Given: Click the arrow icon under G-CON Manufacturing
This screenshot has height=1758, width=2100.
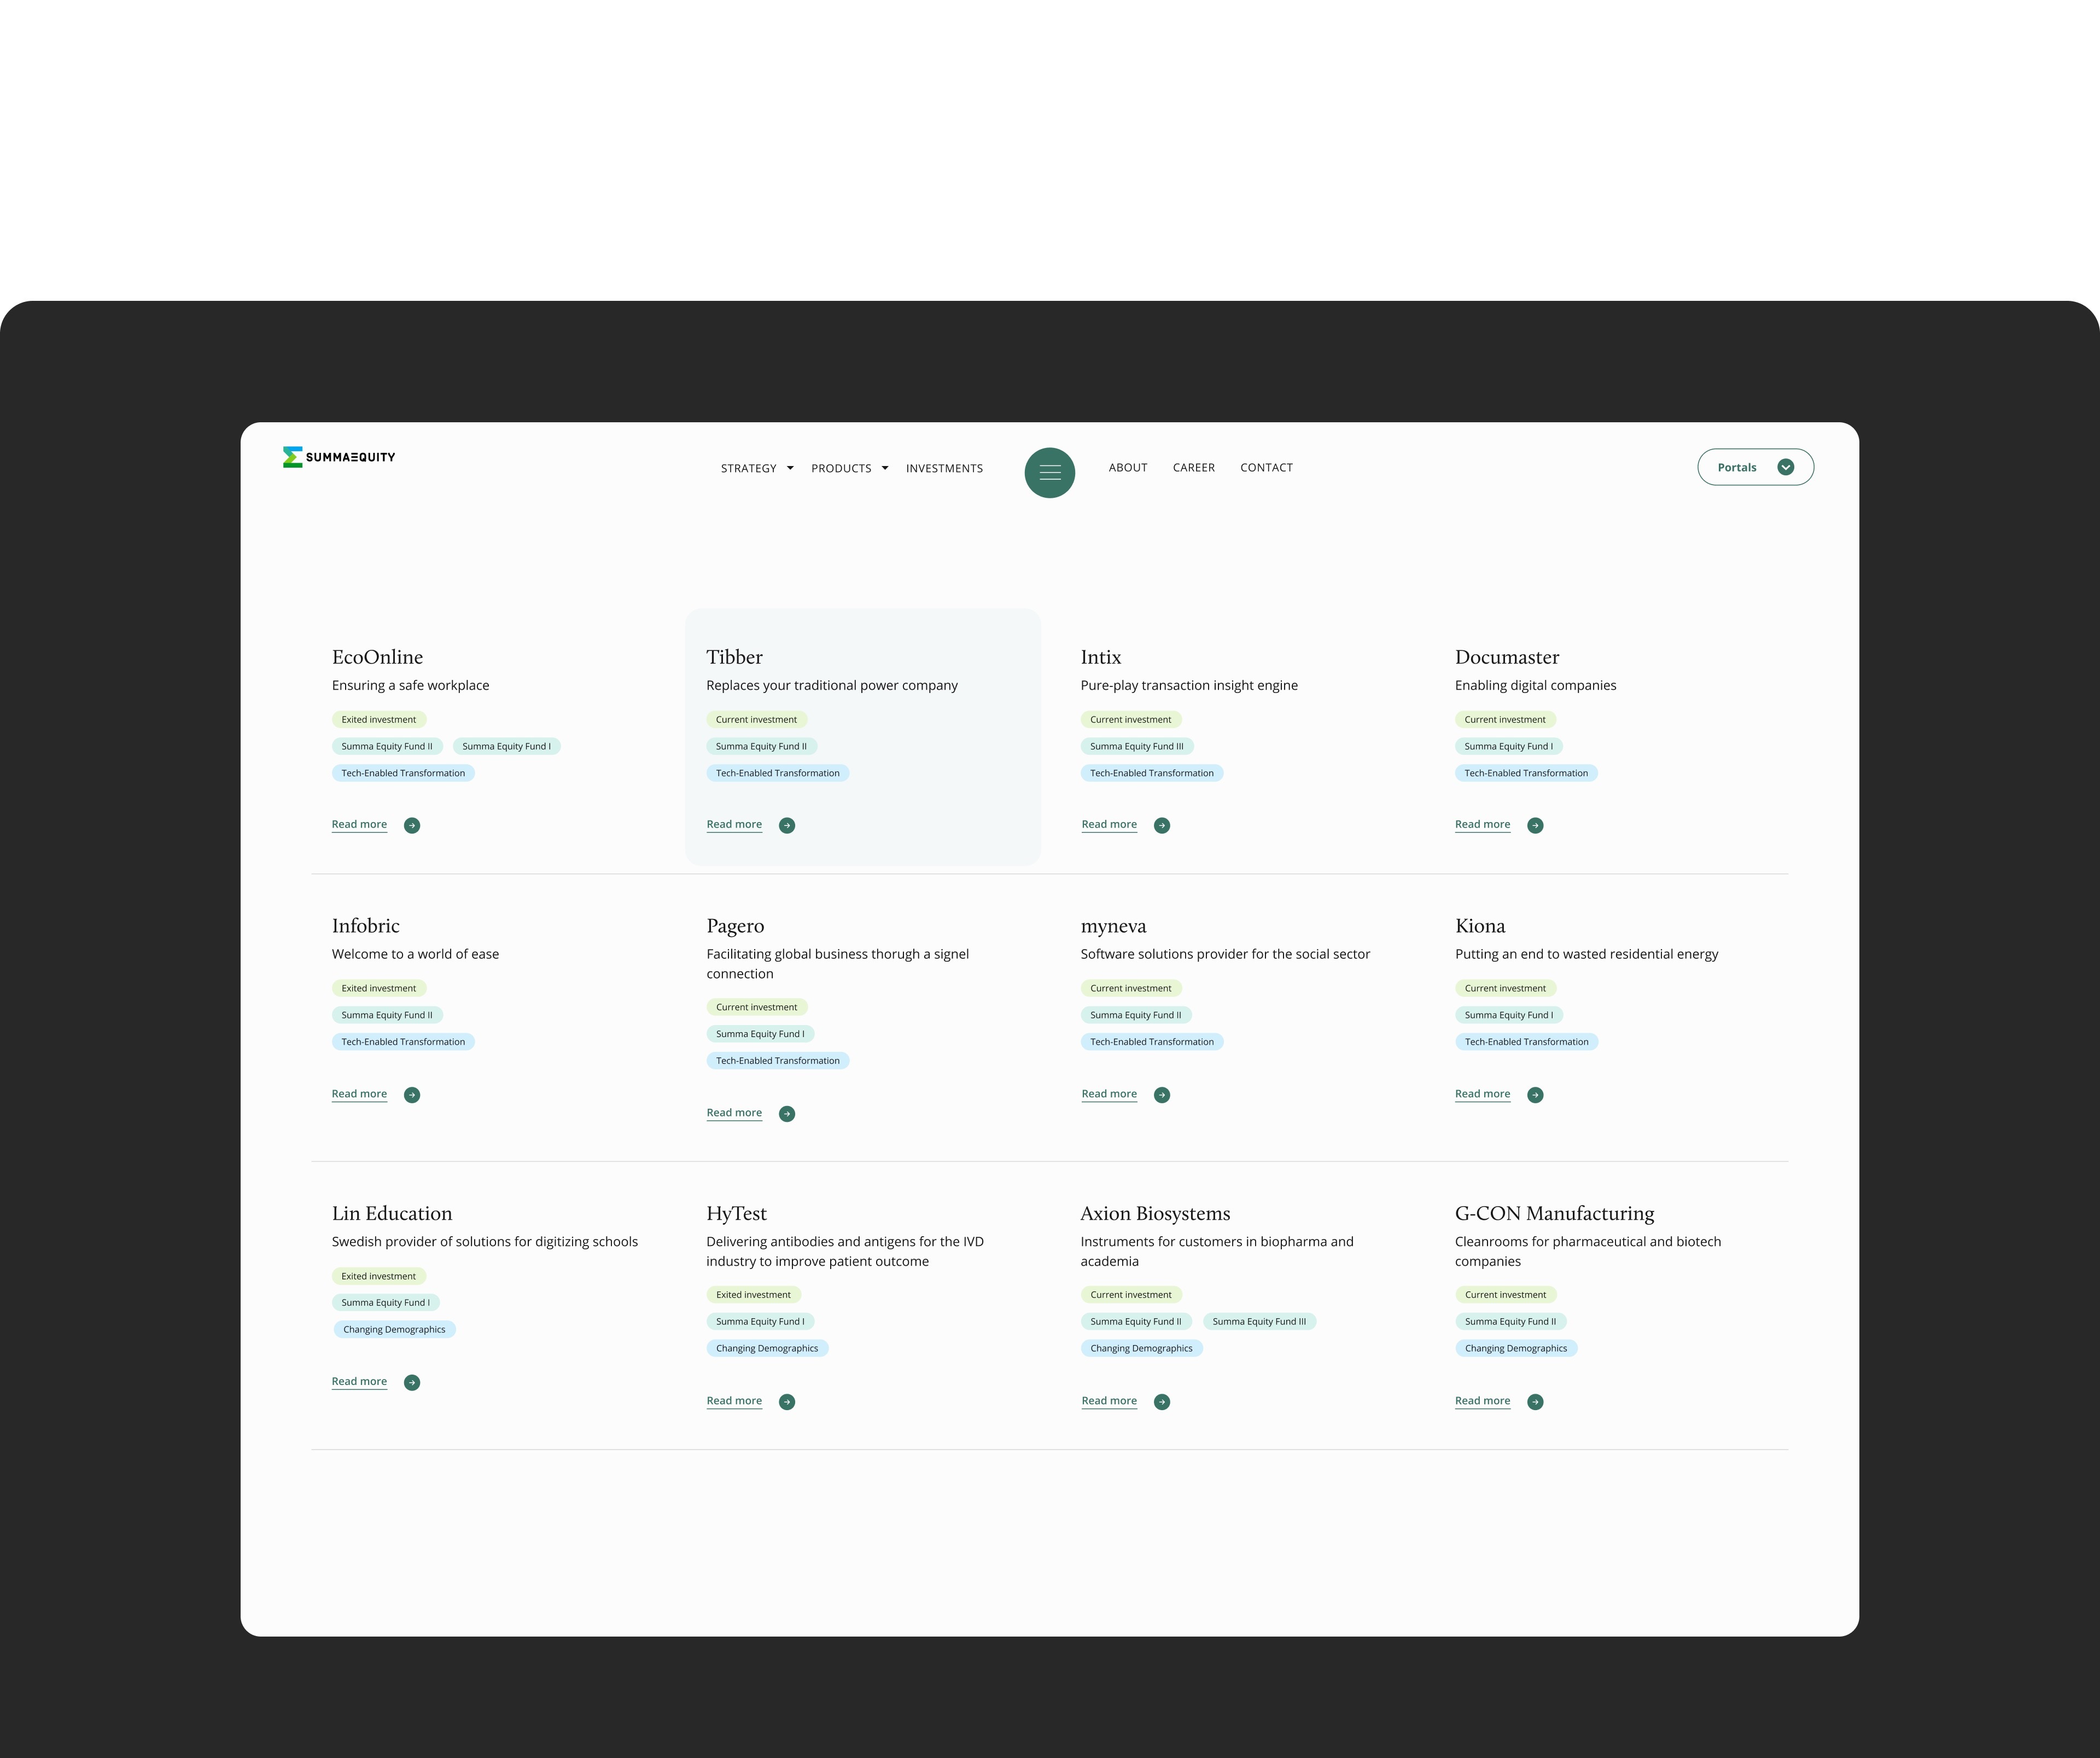Looking at the screenshot, I should tap(1536, 1402).
